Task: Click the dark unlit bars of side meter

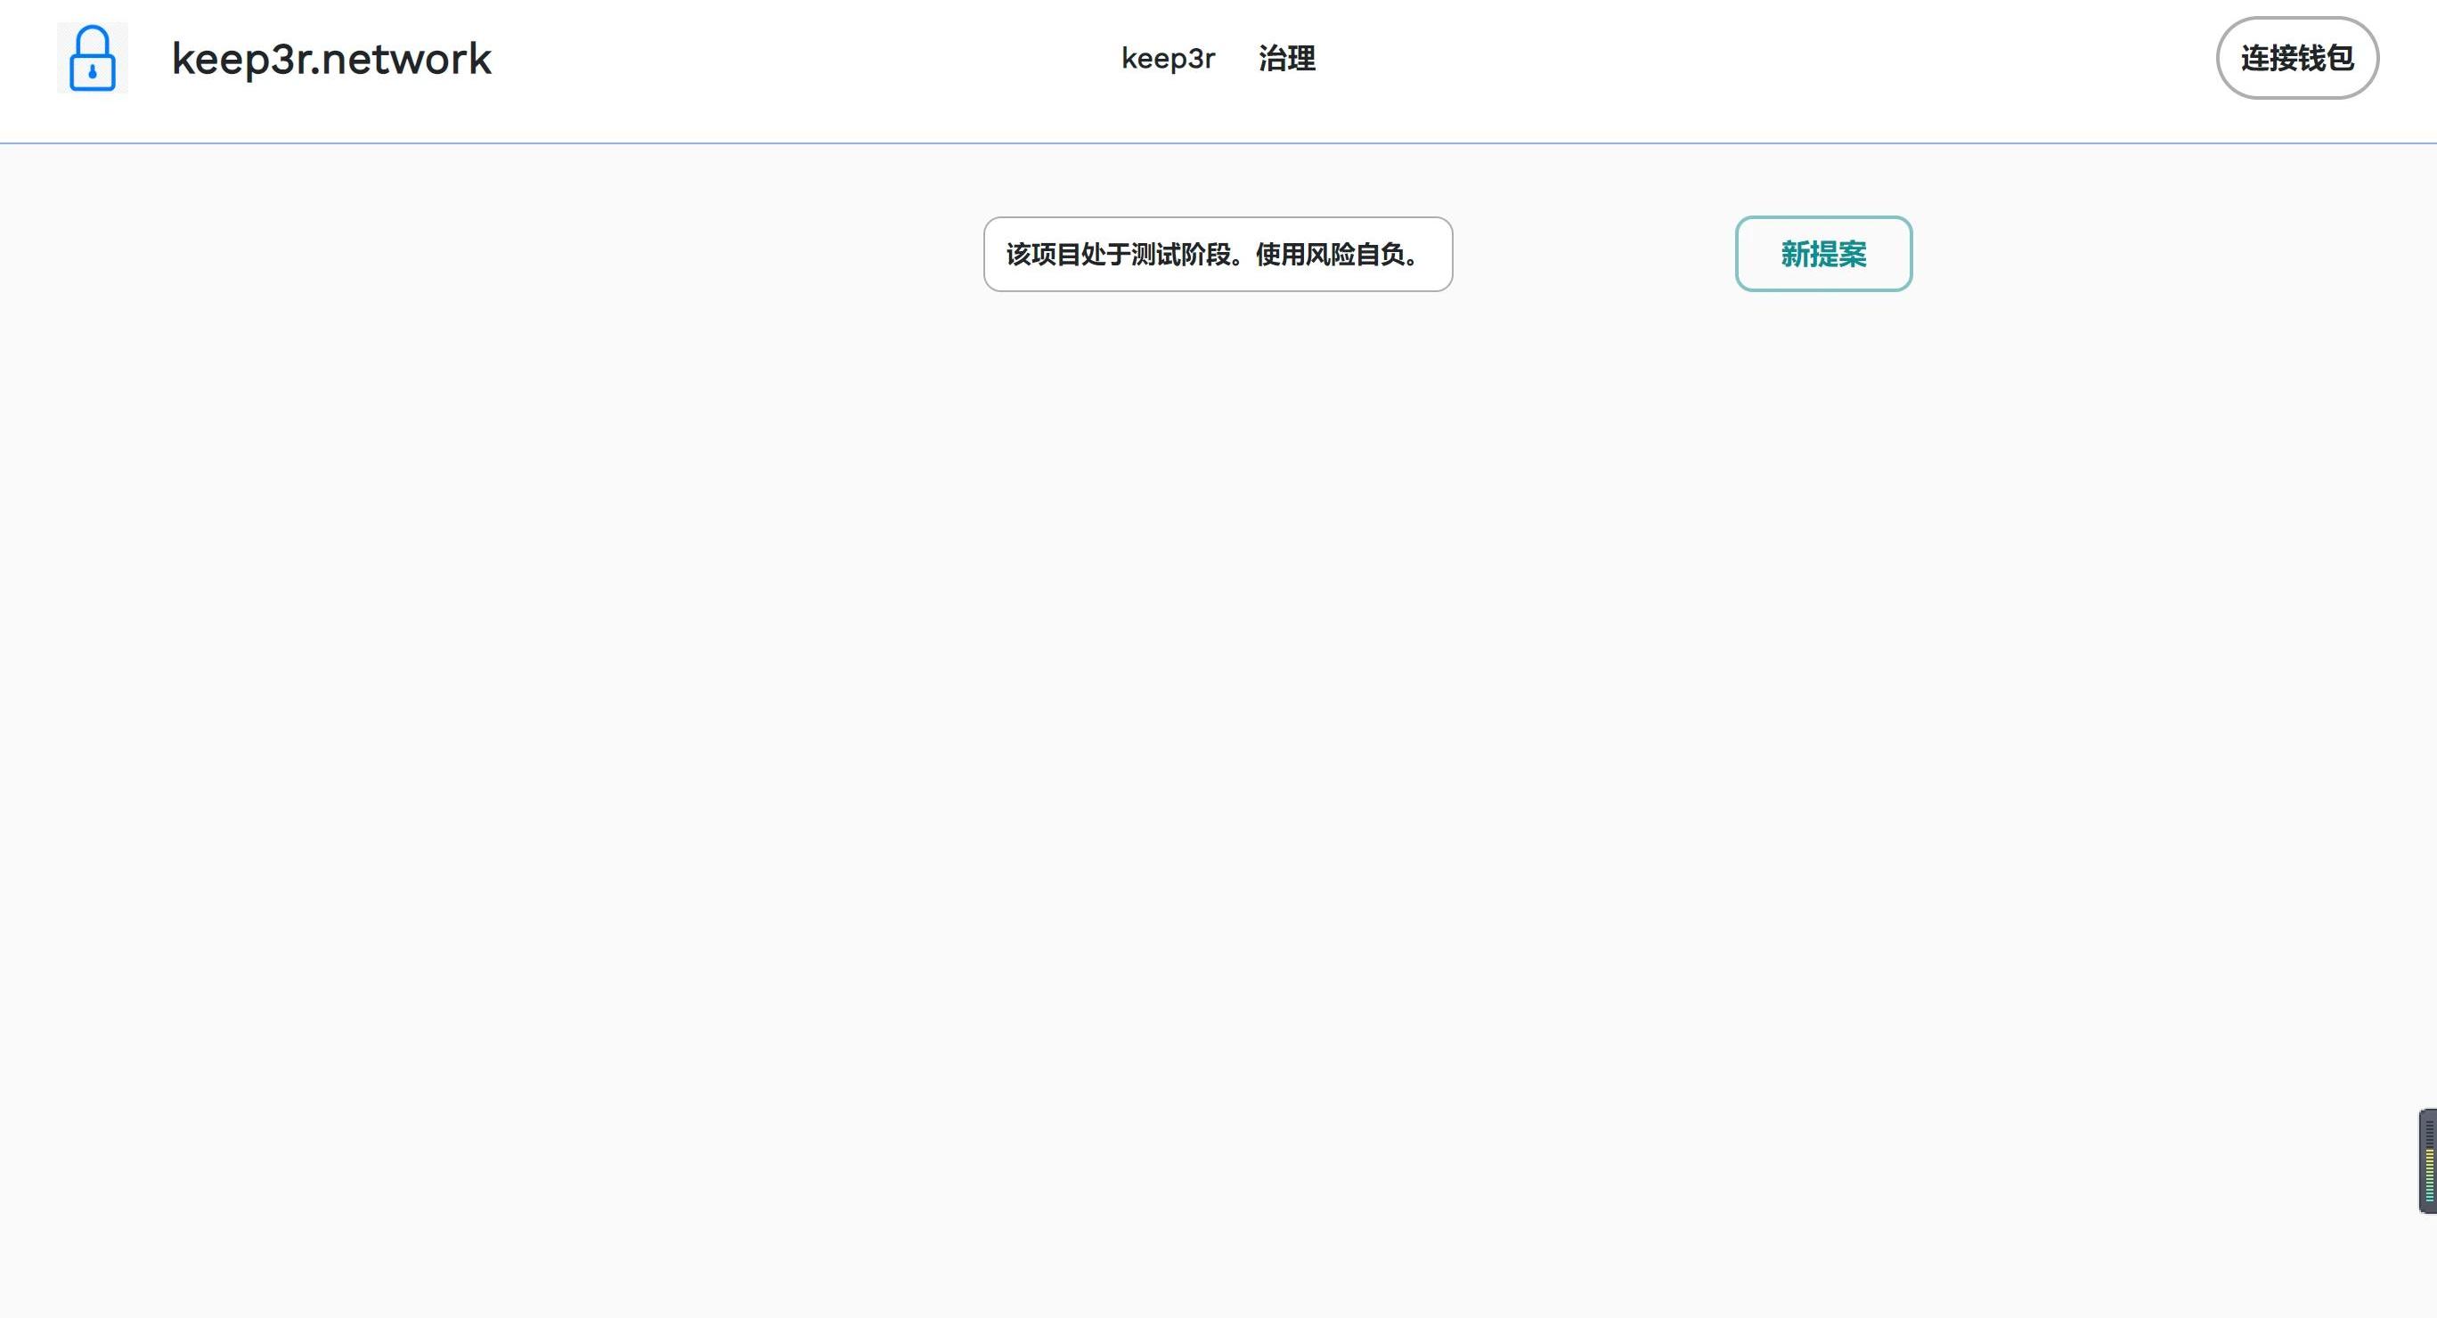Action: 2430,1134
